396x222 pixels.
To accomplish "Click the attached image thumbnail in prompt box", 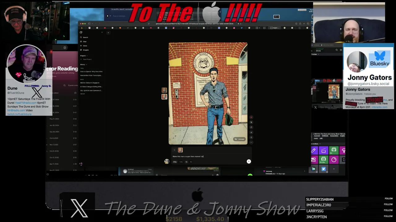I will click(x=180, y=150).
